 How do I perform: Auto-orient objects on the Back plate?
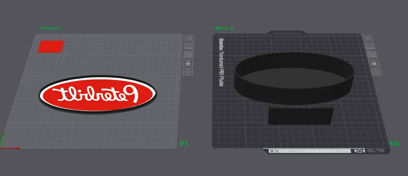[x=370, y=46]
